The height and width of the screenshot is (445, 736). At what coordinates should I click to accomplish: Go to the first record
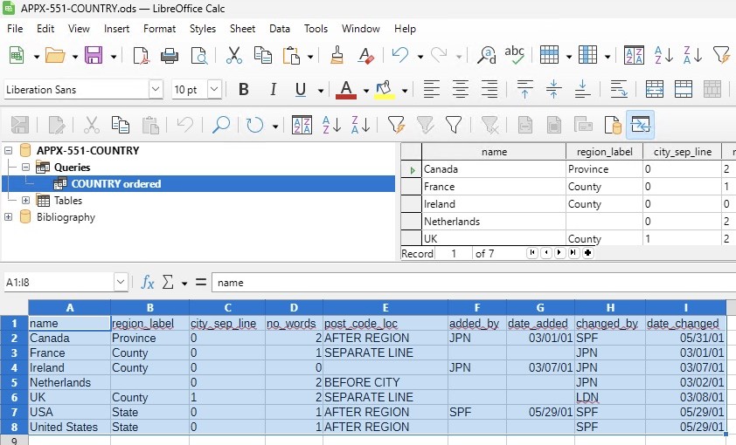click(531, 253)
